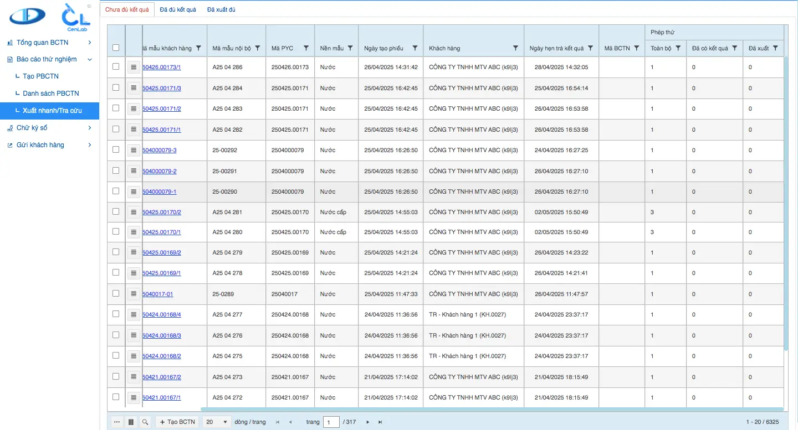The image size is (798, 430).
Task: Filter the Mã BCTN column
Action: 637,48
